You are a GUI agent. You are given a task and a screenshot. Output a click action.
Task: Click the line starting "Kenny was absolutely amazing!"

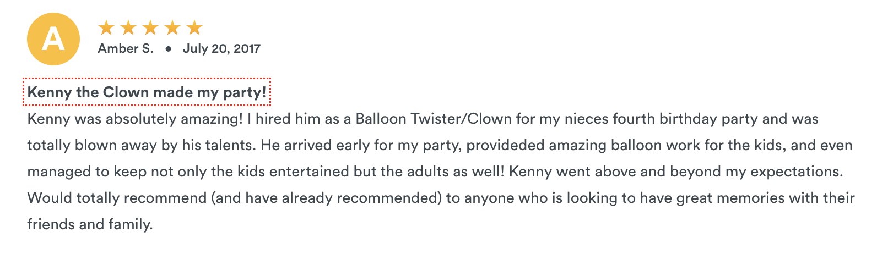(423, 119)
